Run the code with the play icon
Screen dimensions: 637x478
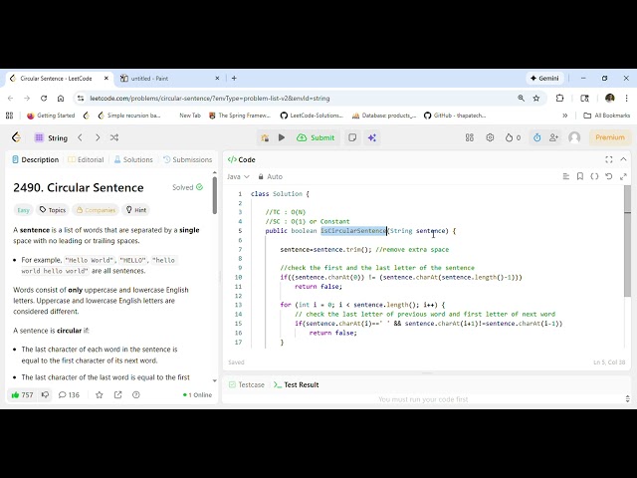pos(282,137)
